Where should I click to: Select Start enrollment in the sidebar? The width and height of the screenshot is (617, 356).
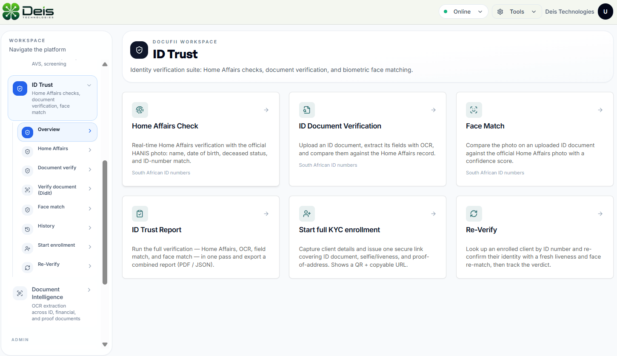click(x=57, y=248)
